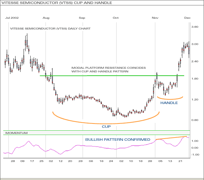
Task: Click the 1.20 price axis value
Action: [x=195, y=99]
